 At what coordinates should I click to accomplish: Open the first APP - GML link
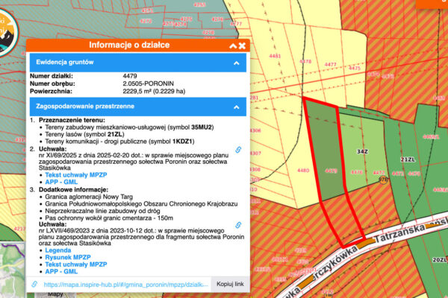pyautogui.click(x=61, y=182)
